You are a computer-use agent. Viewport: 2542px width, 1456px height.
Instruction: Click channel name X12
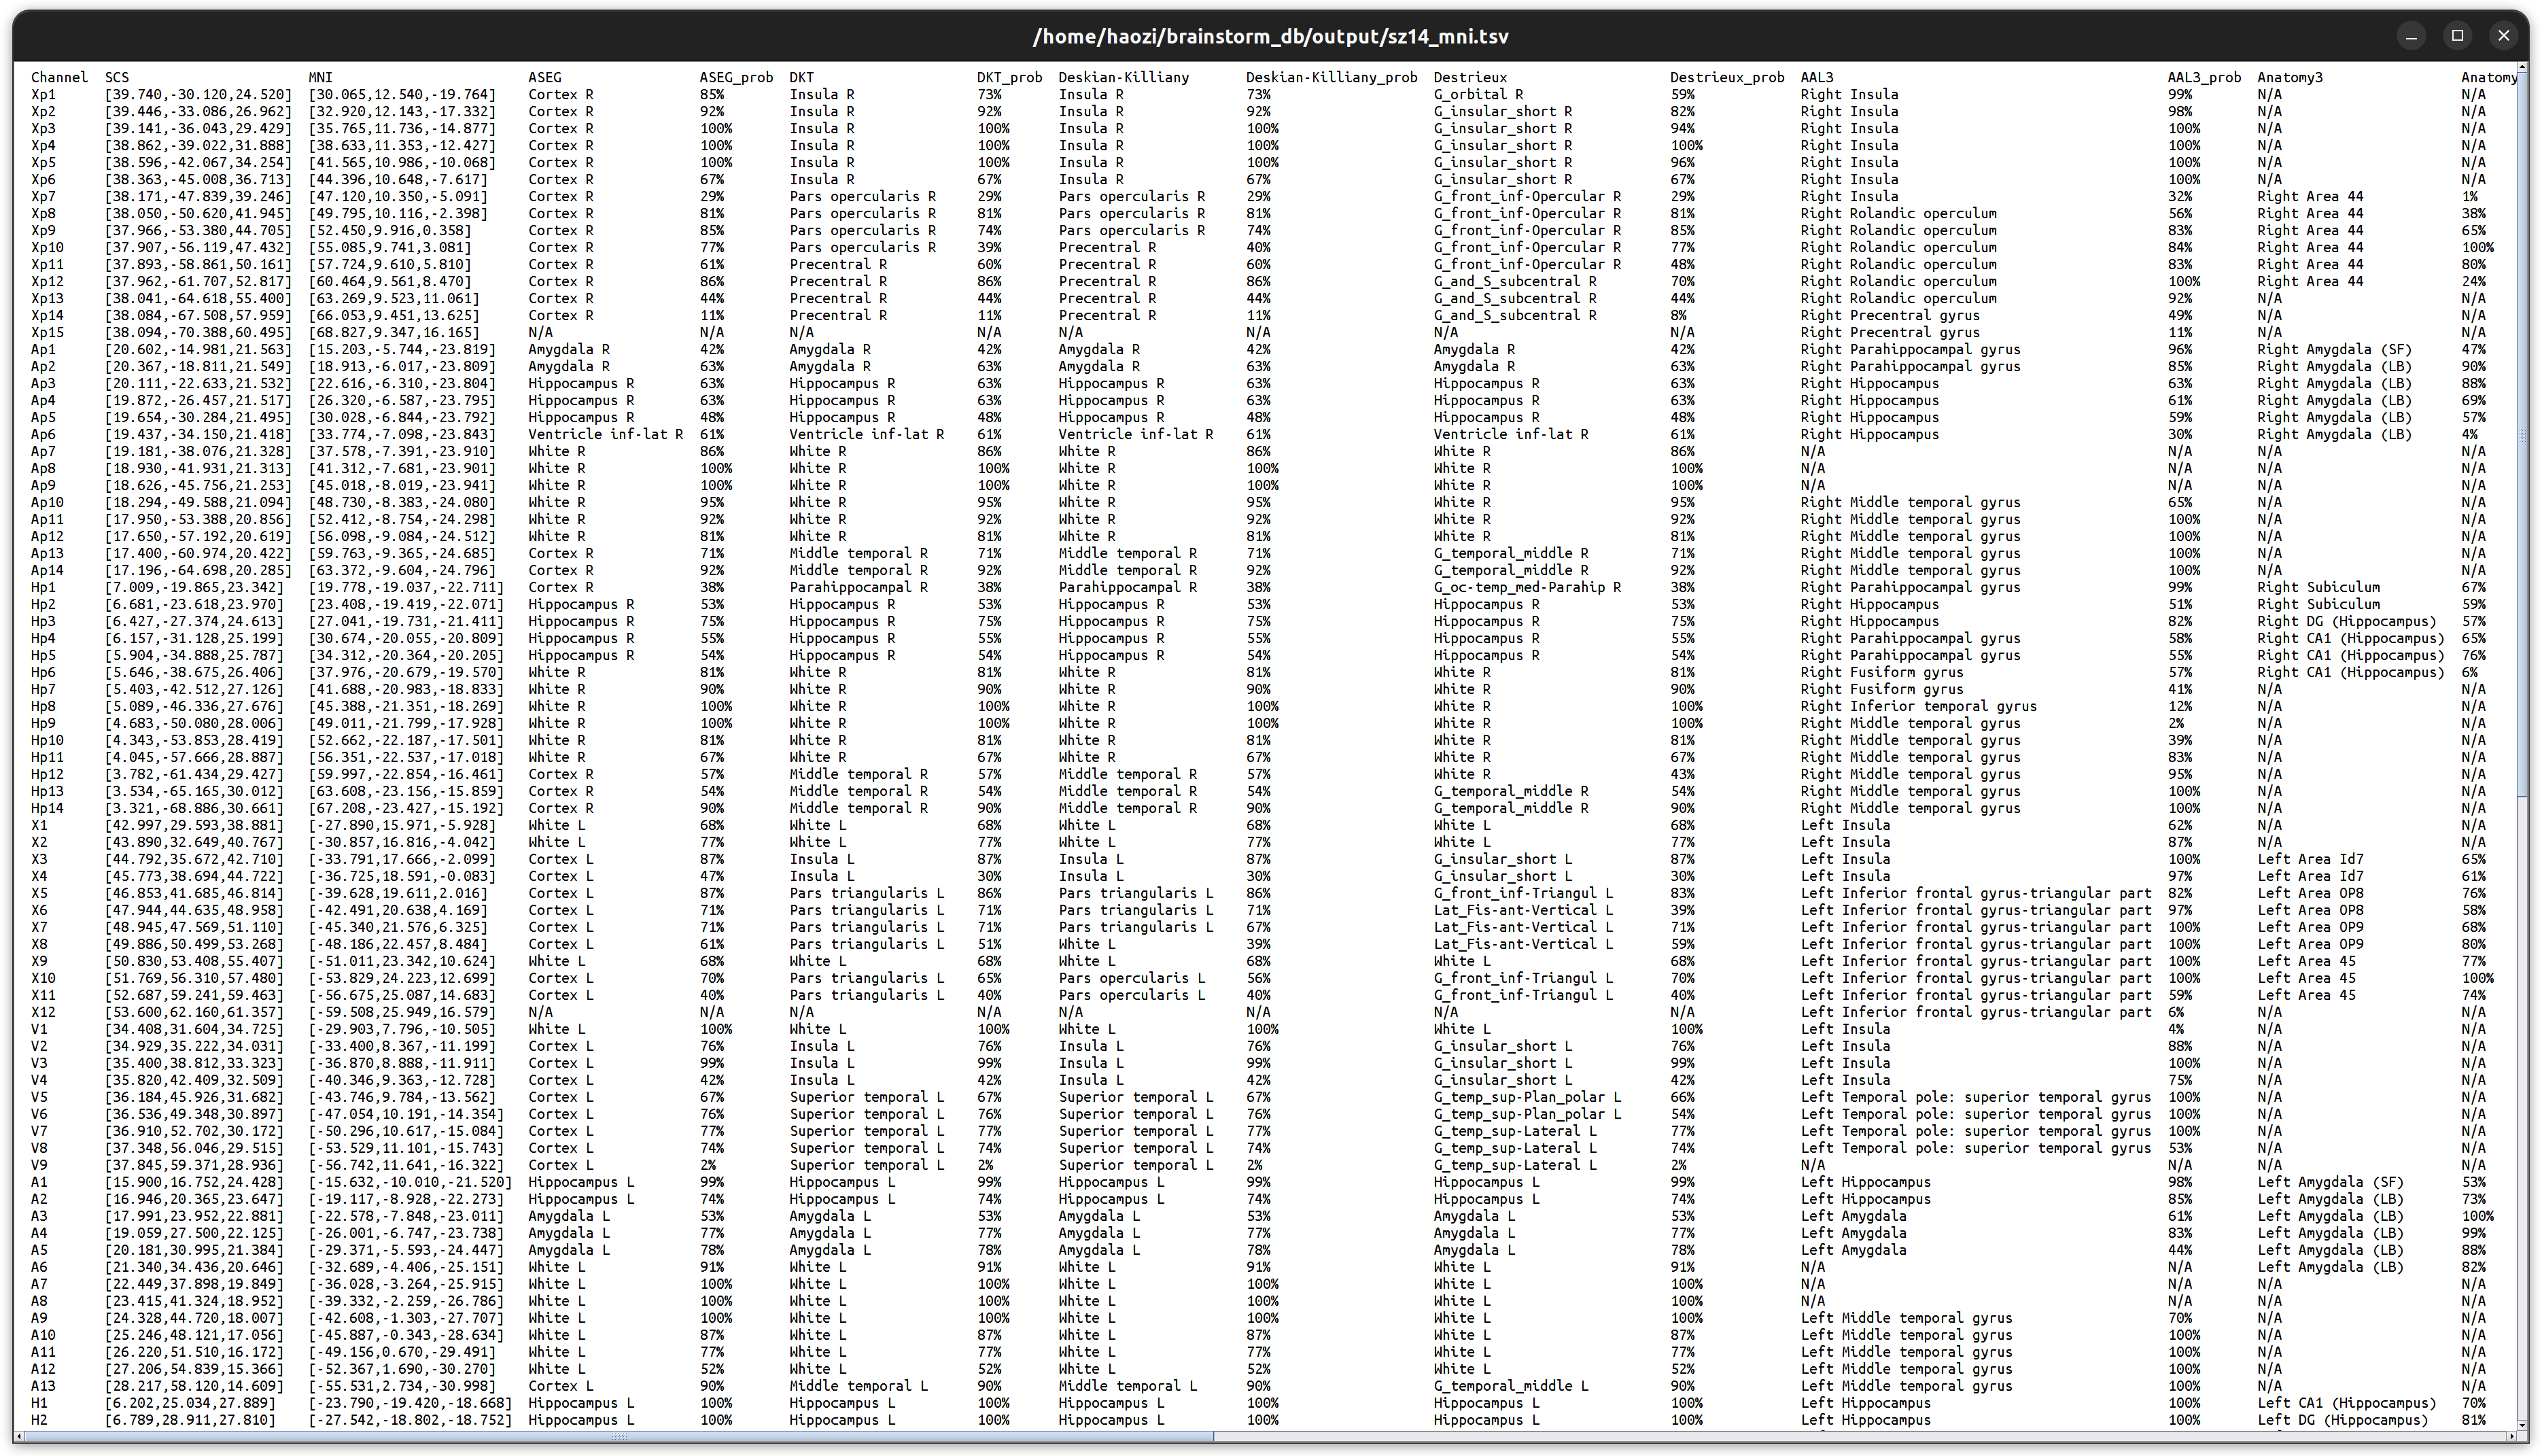(43, 1012)
